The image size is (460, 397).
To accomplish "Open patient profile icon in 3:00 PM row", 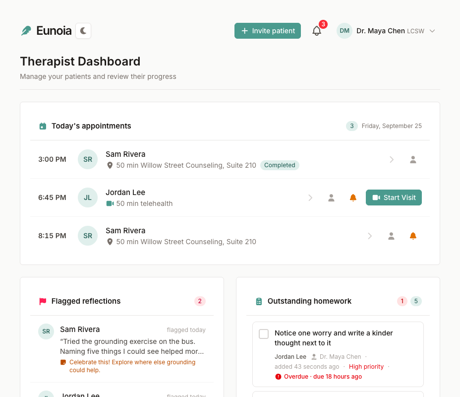I will 413,159.
